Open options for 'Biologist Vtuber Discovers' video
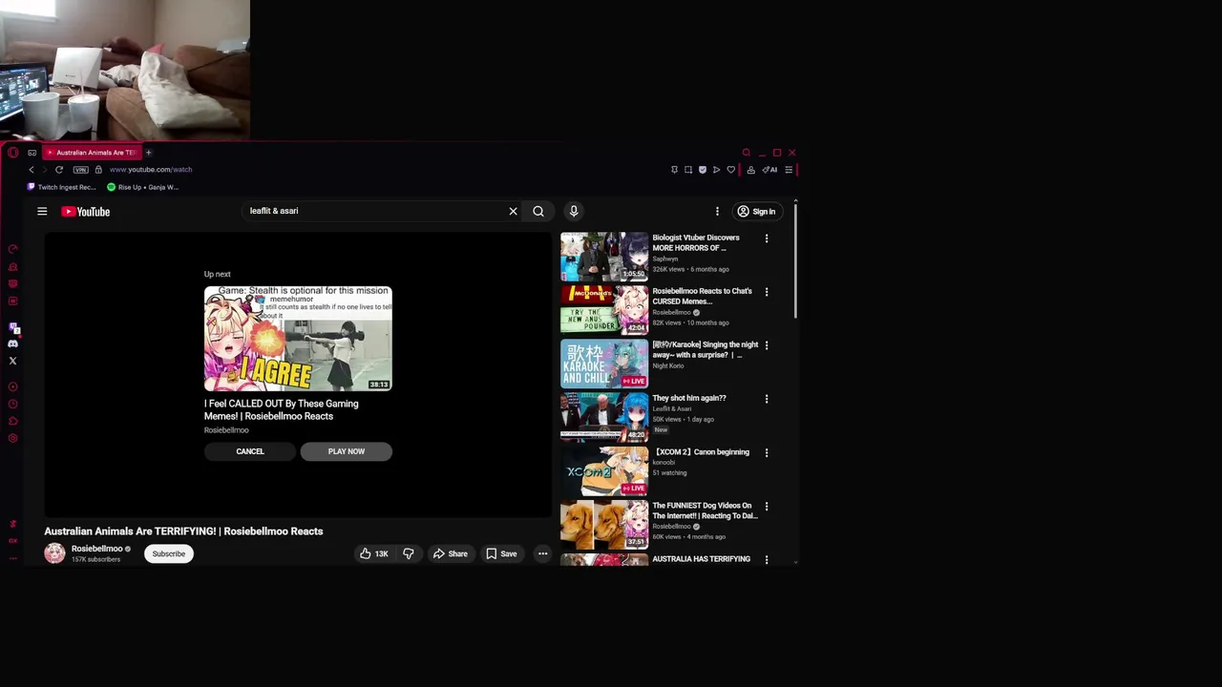The image size is (1222, 687). (766, 239)
